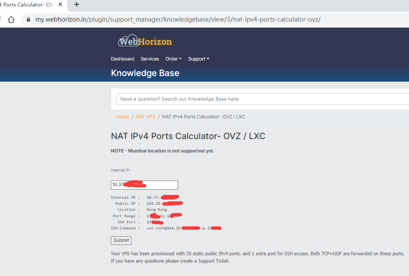This screenshot has height=276, width=409.
Task: Expand the Support dropdown menu
Action: (x=199, y=59)
